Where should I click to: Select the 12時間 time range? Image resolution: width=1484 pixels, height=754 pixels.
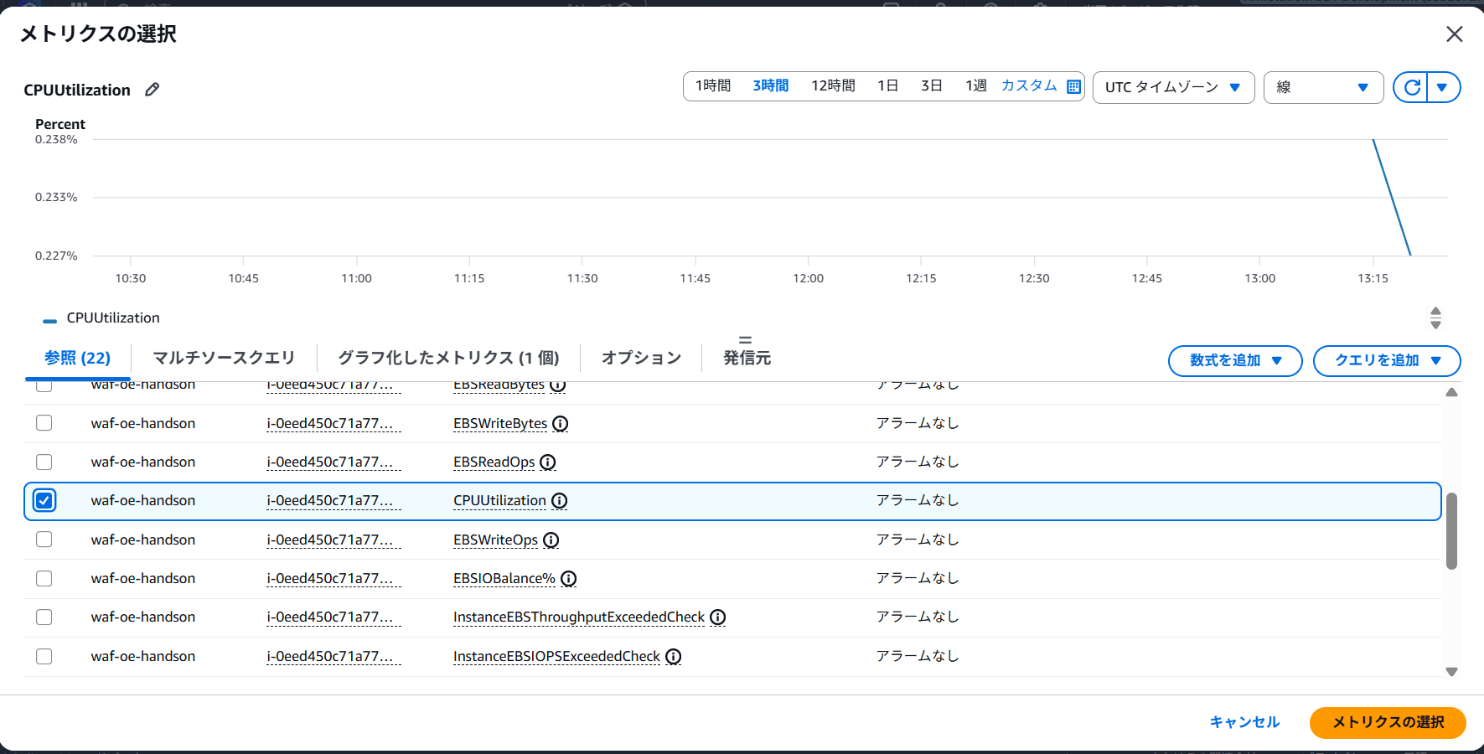pos(833,85)
